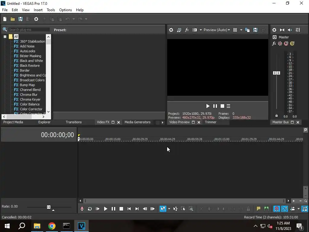Open Master Bus audio properties gear

[274, 30]
